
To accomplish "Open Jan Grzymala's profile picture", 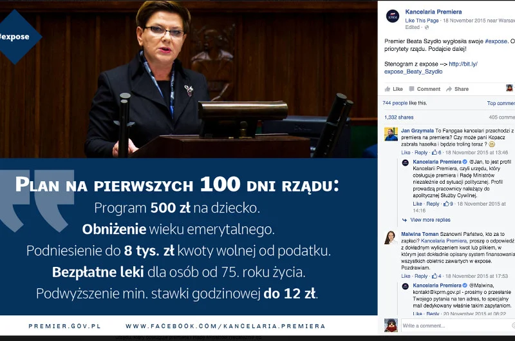I will pyautogui.click(x=391, y=135).
